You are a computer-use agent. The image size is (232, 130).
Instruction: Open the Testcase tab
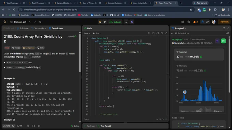click(90, 126)
